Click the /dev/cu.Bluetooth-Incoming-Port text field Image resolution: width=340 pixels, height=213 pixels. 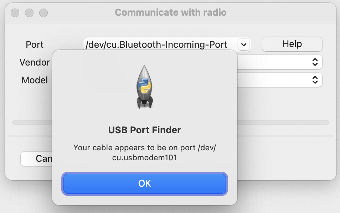(160, 45)
